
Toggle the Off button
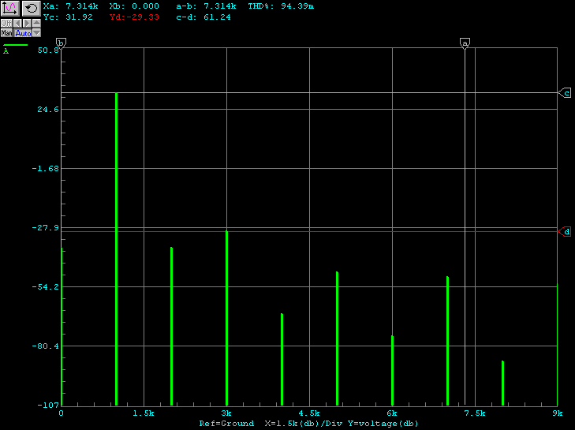6,24
